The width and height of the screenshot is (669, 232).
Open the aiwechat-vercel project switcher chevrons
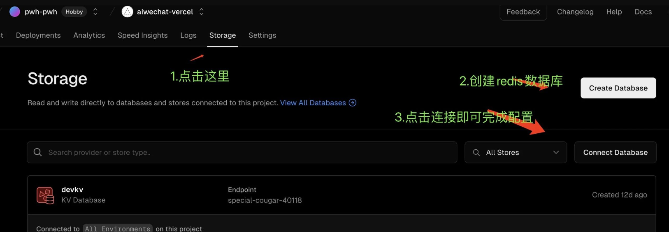pos(202,12)
